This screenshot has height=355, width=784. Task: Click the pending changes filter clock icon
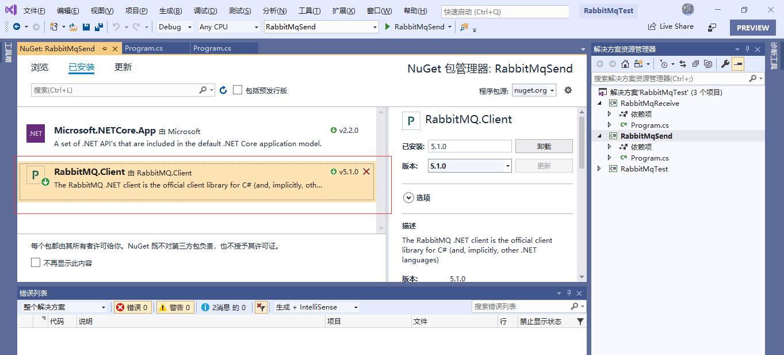(x=664, y=64)
